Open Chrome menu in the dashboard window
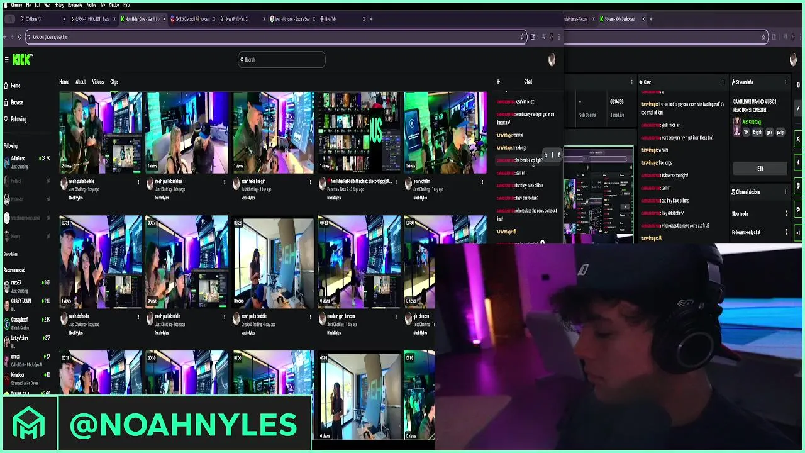This screenshot has height=453, width=805. click(799, 37)
